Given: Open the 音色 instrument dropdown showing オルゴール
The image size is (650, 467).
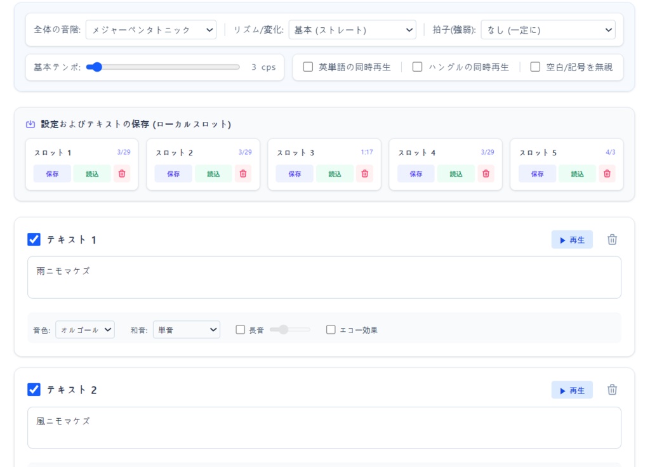Looking at the screenshot, I should click(x=84, y=329).
